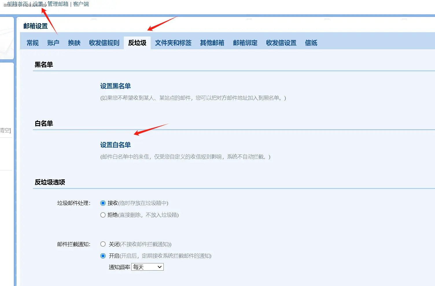Switch to the 账户 tab
The height and width of the screenshot is (286, 435).
click(x=53, y=43)
